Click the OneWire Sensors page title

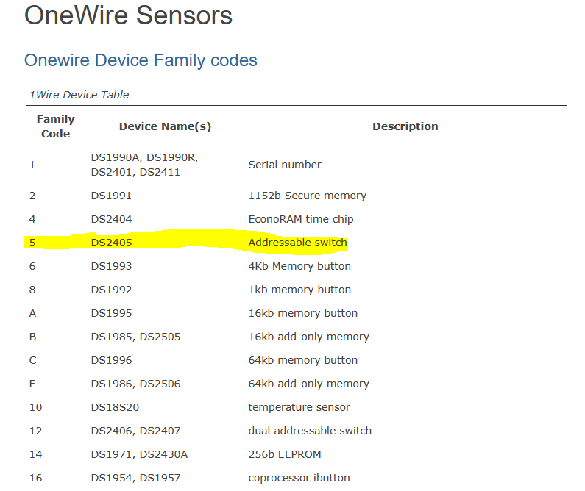(x=129, y=15)
